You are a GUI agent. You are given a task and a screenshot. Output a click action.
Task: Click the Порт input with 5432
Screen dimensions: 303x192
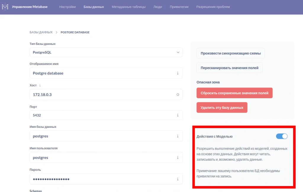click(106, 115)
